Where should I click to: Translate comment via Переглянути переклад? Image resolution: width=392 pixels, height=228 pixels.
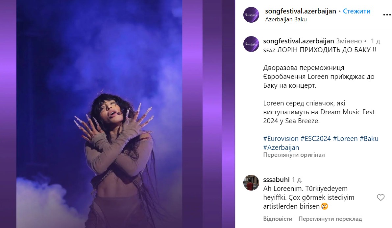click(x=330, y=219)
